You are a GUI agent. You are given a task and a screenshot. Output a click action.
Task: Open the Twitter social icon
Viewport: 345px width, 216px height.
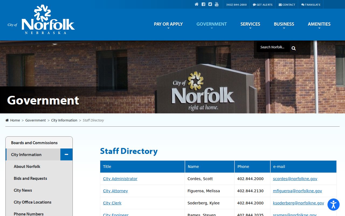pyautogui.click(x=210, y=4)
